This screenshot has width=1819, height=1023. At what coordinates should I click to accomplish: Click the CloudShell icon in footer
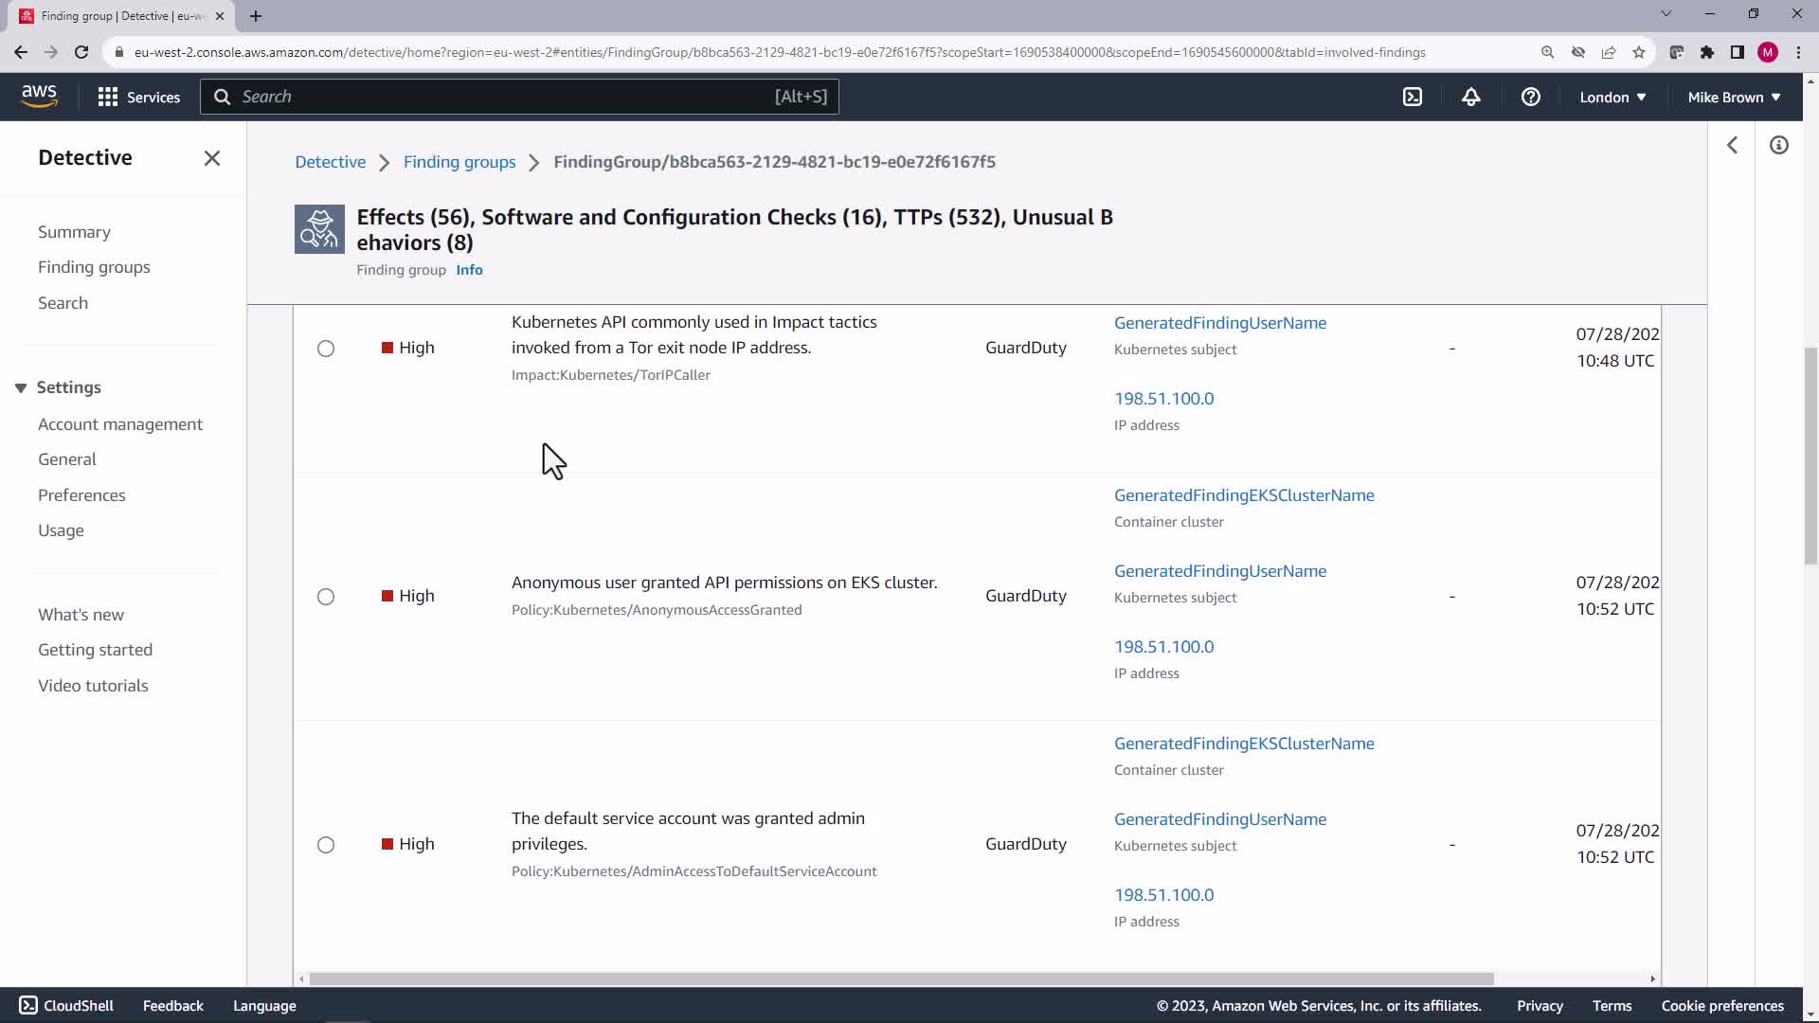(28, 1005)
